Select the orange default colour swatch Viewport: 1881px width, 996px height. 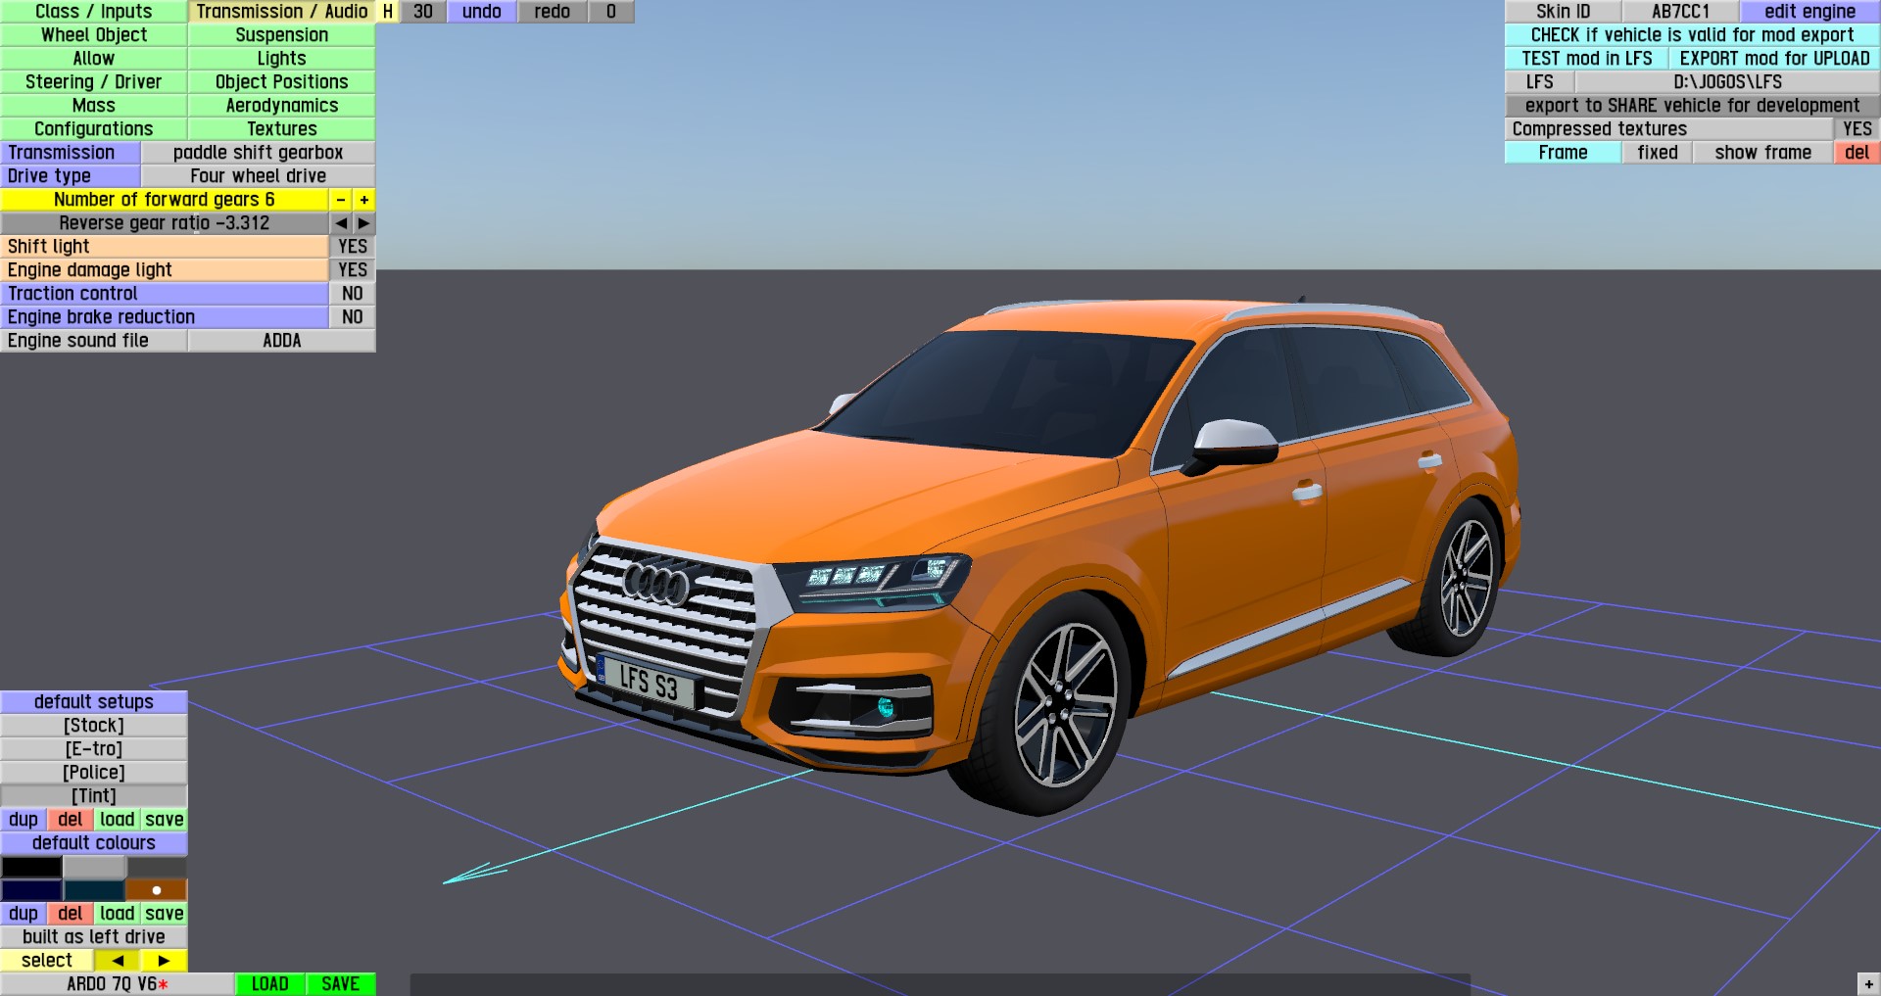point(157,890)
